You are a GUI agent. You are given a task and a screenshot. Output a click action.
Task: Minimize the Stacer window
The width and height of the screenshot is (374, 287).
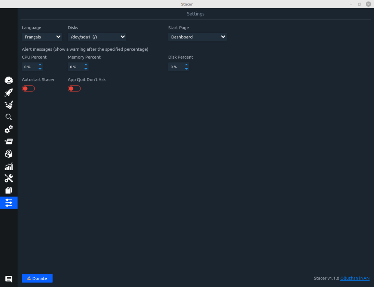pos(351,4)
